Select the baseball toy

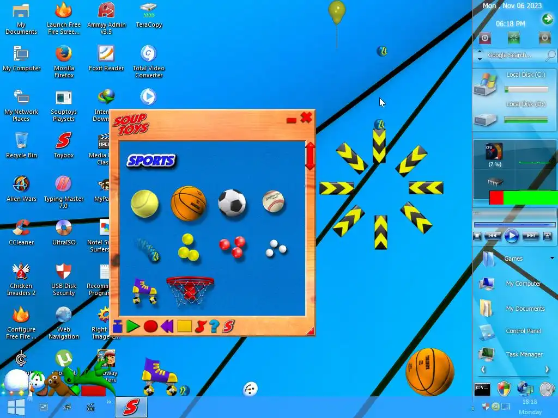(x=274, y=201)
